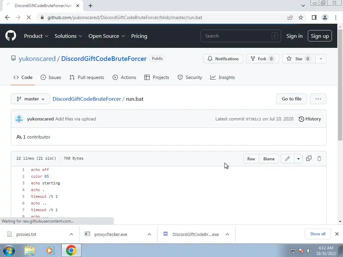Open the Pricing page

139,36
